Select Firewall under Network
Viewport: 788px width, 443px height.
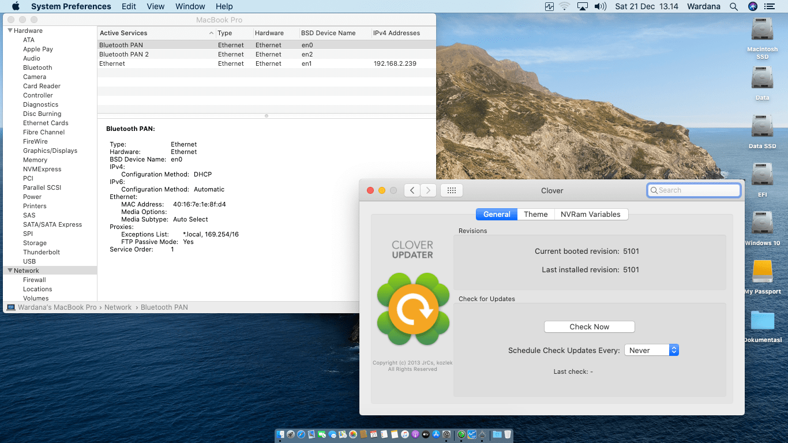(35, 280)
